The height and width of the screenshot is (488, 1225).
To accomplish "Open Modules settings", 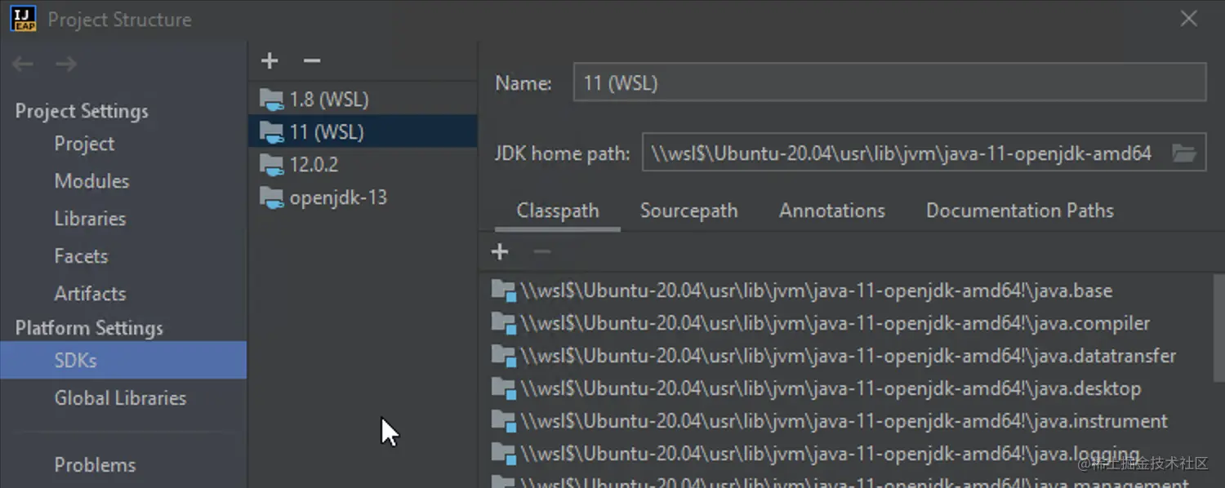I will click(91, 181).
